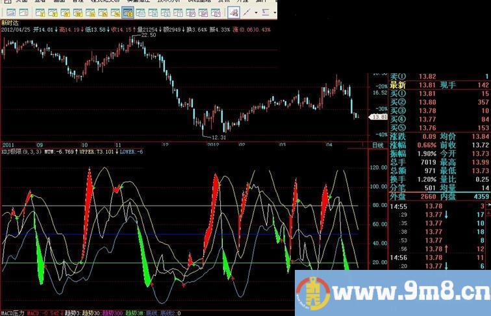Expand the dropdown arrow beside the line tool
The width and height of the screenshot is (491, 316).
tap(255, 12)
